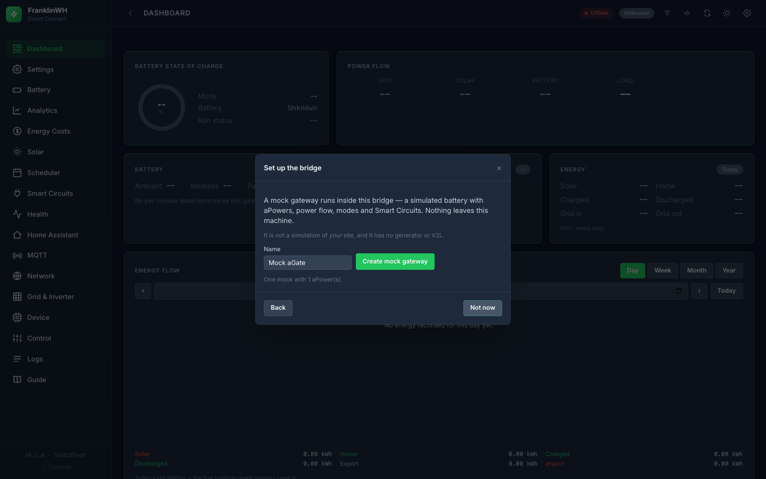Screen dimensions: 766x479
Task: Go to next day in Energy Flow
Action: click(x=699, y=291)
